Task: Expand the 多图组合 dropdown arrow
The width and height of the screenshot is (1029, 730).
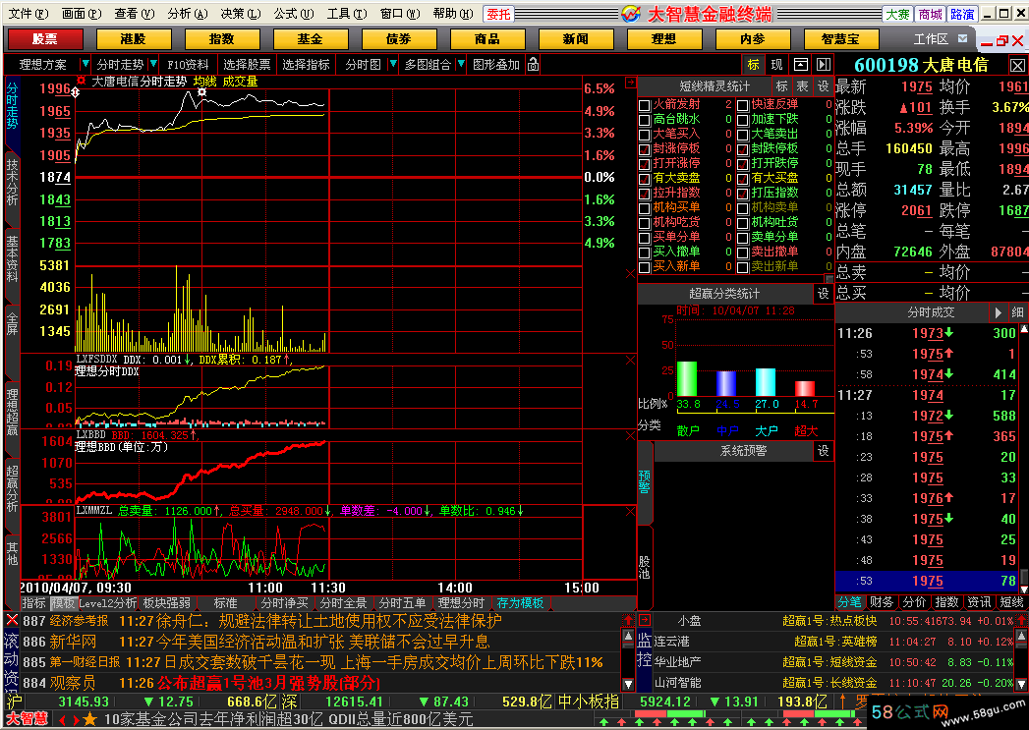Action: (x=461, y=64)
